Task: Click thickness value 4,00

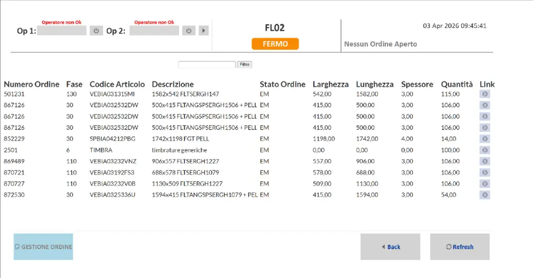Action: pos(407,139)
